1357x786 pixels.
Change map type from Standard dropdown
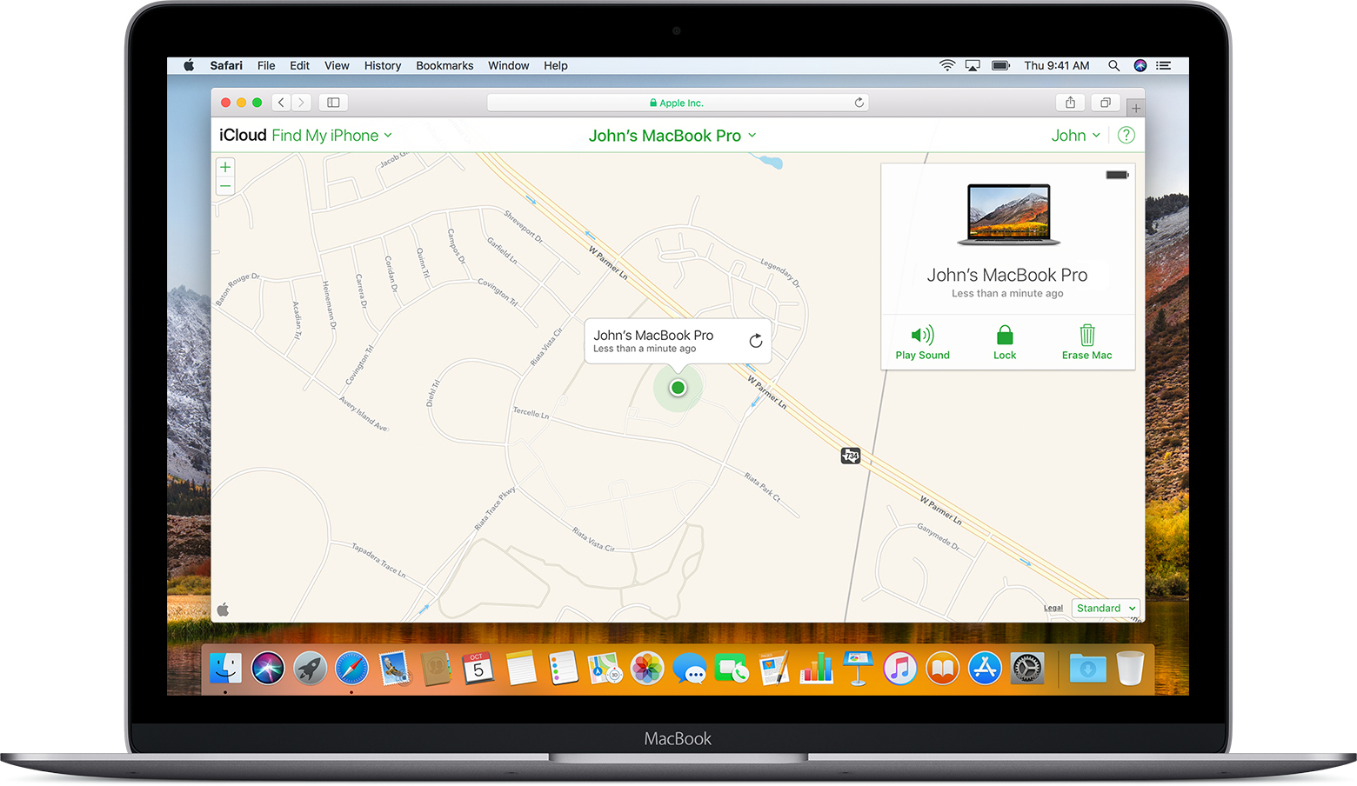coord(1106,609)
